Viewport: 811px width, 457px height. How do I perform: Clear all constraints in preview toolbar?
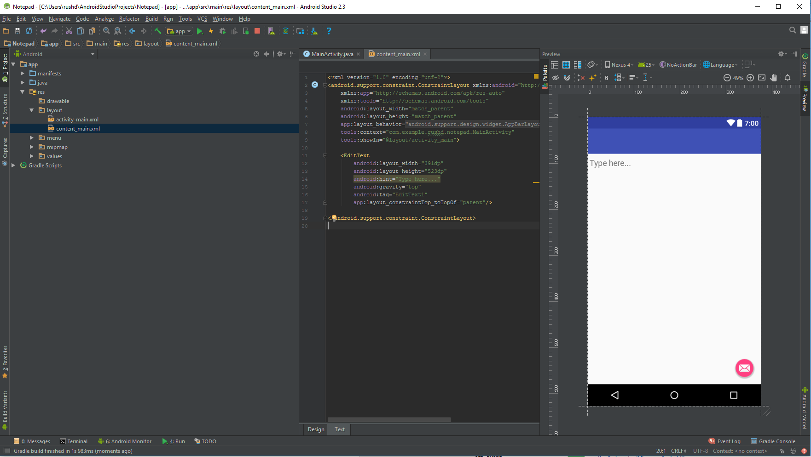(x=581, y=78)
